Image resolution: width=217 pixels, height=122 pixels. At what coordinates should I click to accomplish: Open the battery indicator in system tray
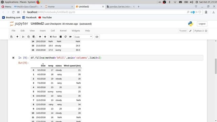[186, 2]
